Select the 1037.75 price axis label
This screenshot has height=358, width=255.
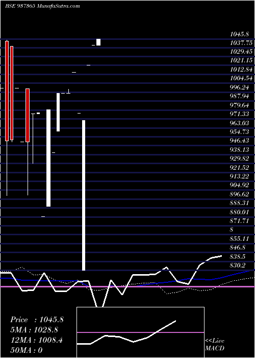241,43
